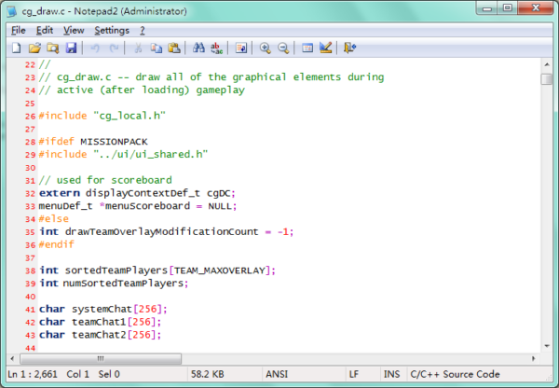This screenshot has height=388, width=559.
Task: Open a file with folder icon
Action: [x=34, y=48]
